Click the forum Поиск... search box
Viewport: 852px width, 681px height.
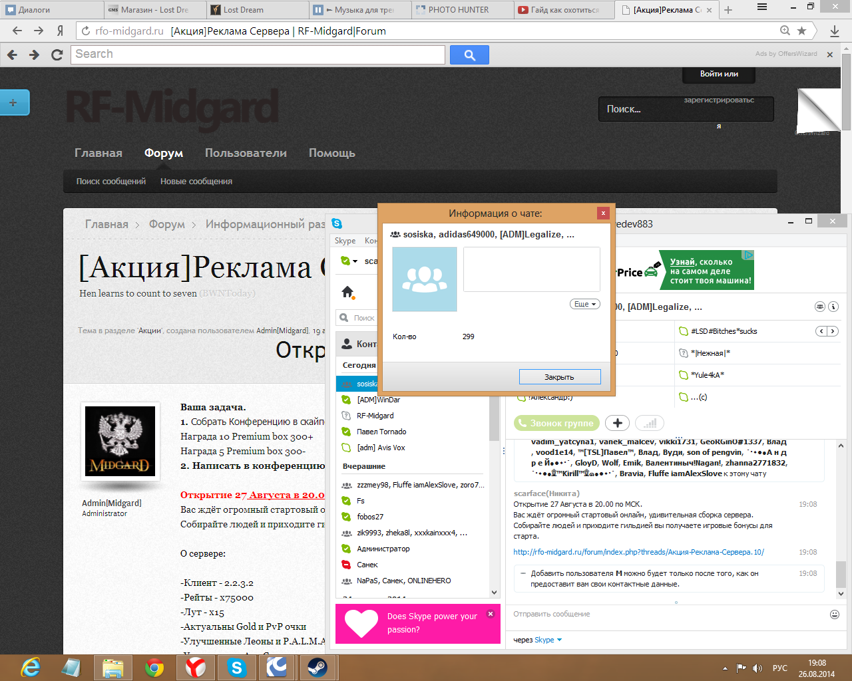(x=686, y=109)
